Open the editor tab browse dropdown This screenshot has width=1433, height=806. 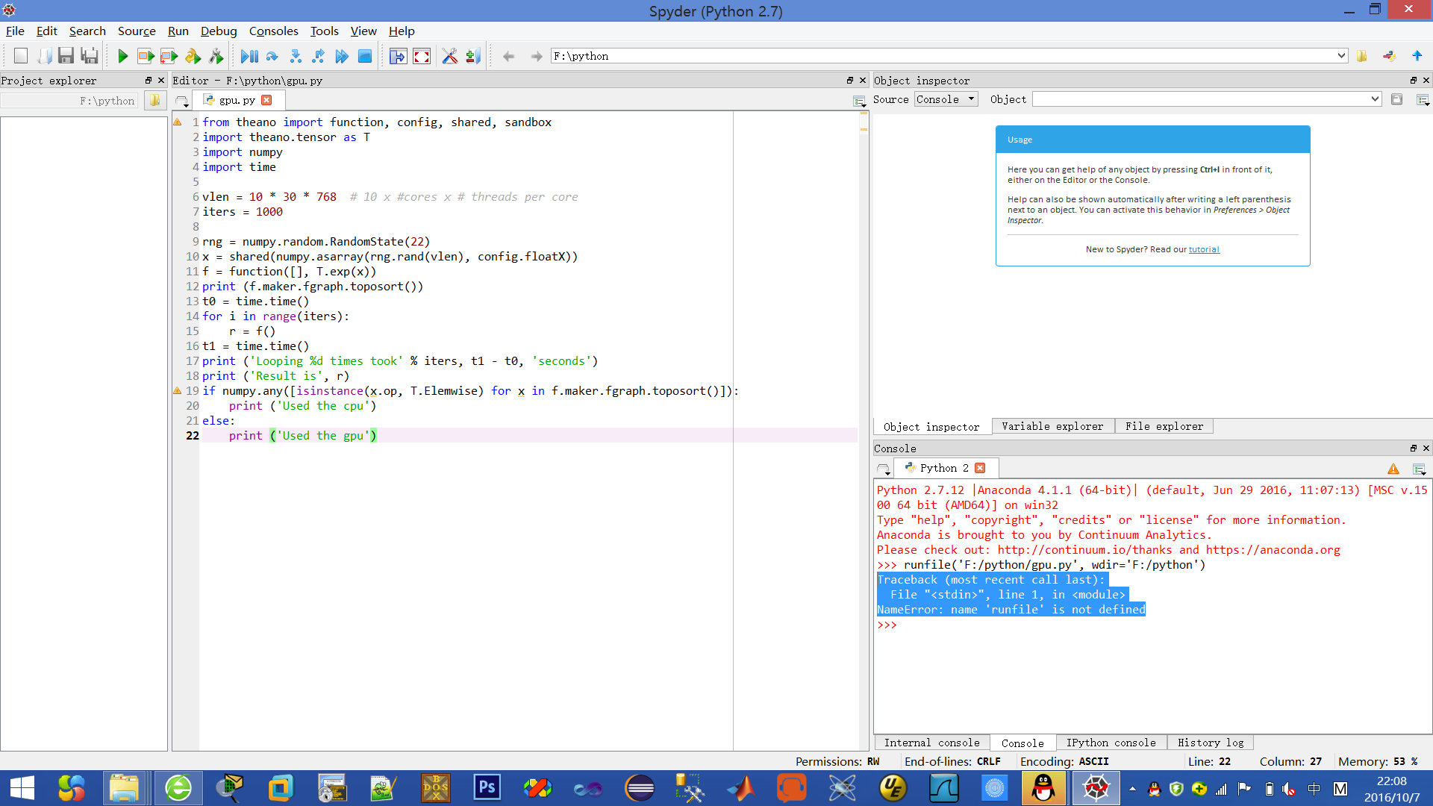tap(182, 101)
